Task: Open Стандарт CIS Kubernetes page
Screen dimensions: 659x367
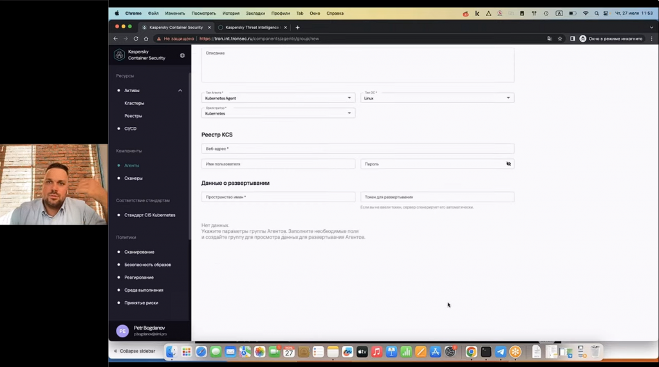Action: (149, 215)
